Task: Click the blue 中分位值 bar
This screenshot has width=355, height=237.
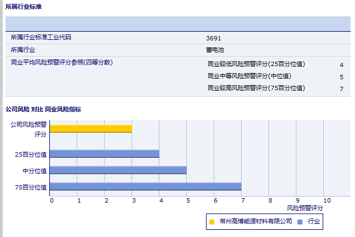Action: [x=118, y=170]
